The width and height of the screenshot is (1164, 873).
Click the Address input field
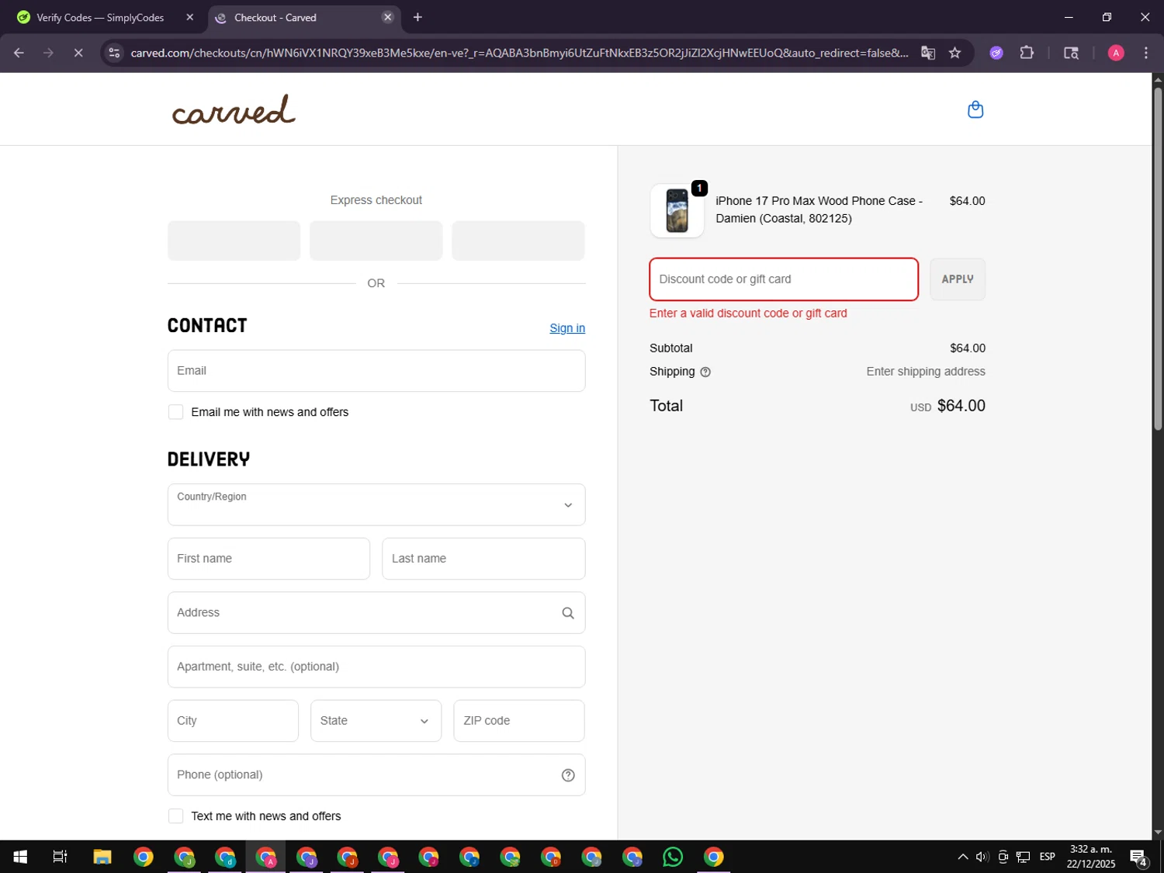click(x=376, y=613)
